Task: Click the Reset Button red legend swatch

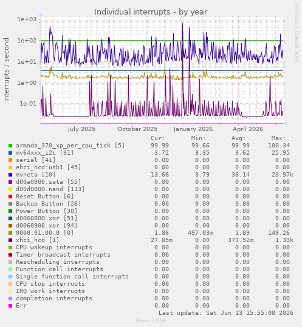Action: click(10, 197)
